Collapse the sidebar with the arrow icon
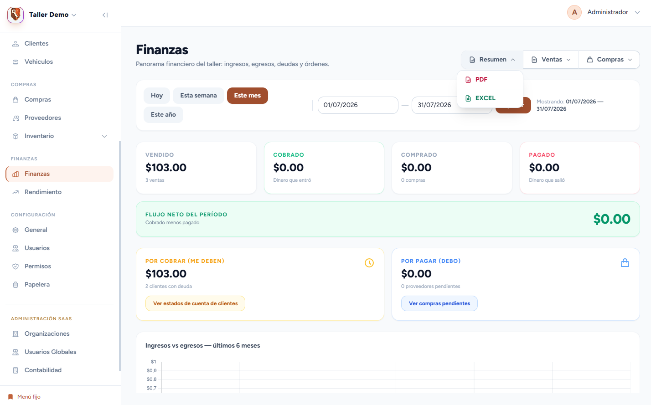This screenshot has width=651, height=405. pos(105,15)
